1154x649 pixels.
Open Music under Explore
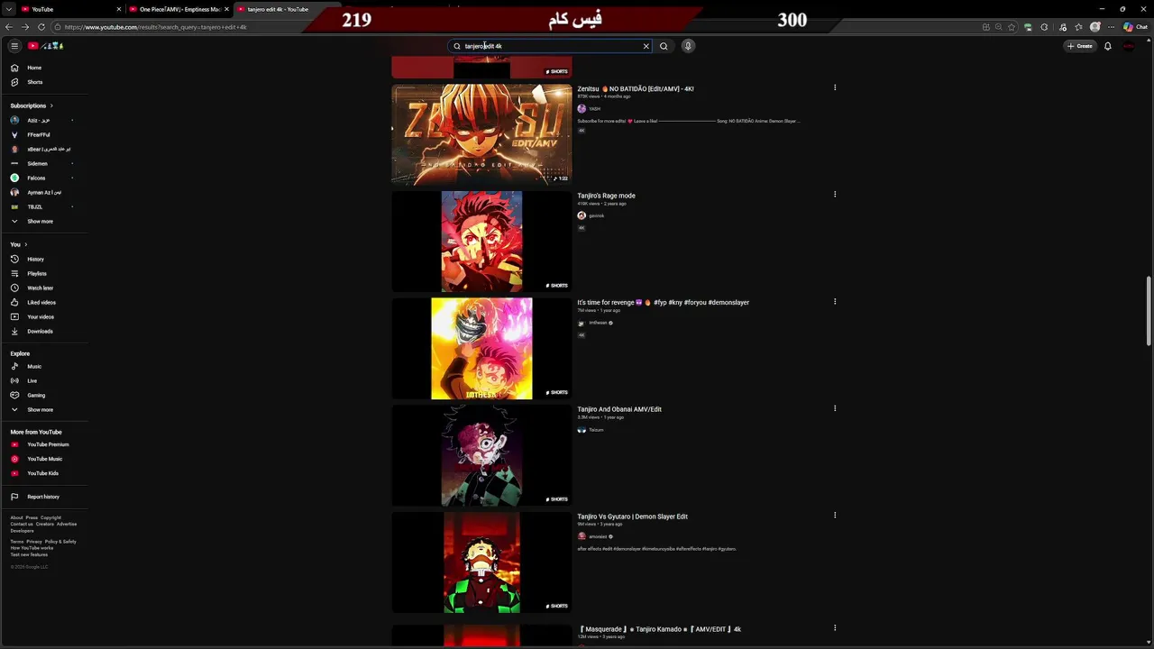pos(43,366)
